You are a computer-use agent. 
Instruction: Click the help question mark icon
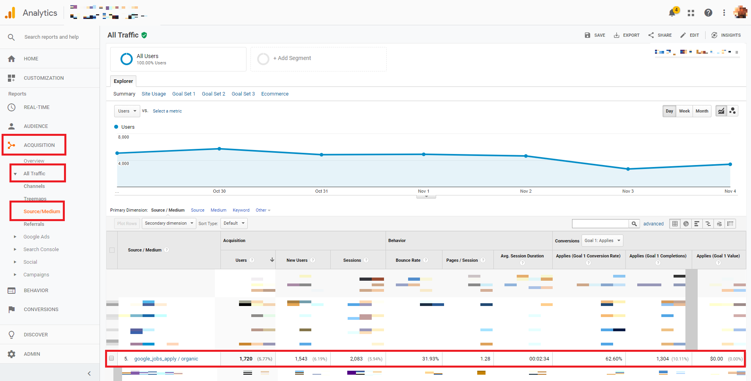[x=708, y=13]
